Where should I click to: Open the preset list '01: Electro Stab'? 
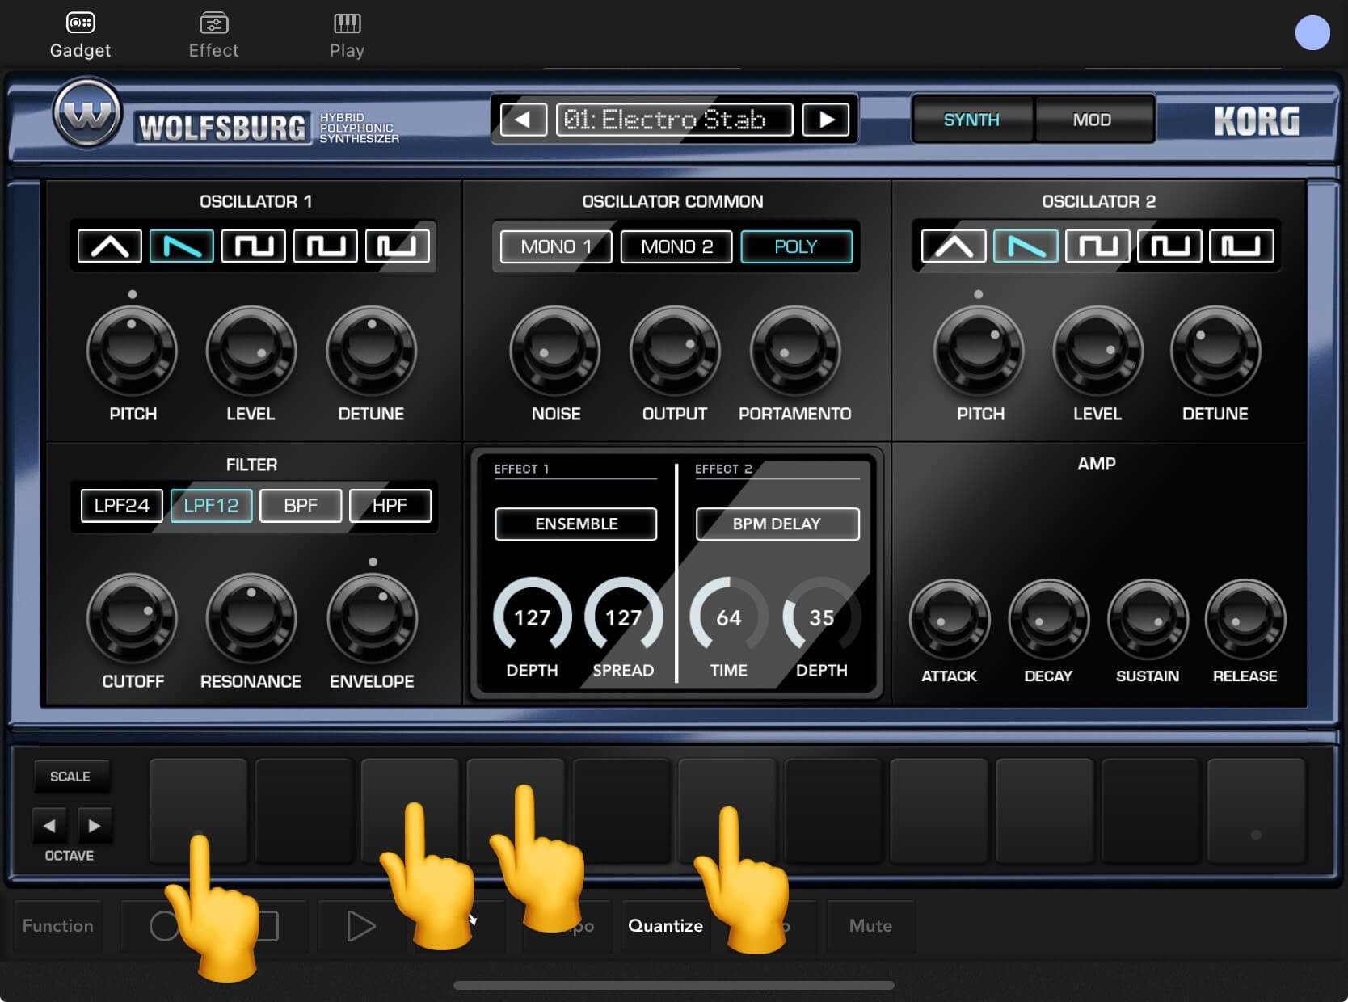pyautogui.click(x=674, y=120)
